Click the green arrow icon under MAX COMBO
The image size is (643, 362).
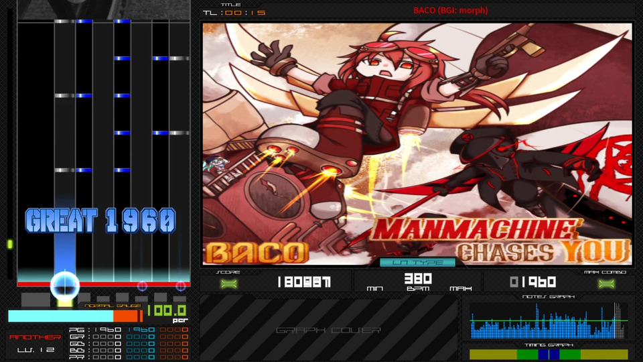coord(606,284)
